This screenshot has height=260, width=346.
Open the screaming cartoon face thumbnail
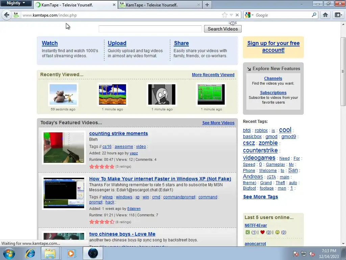click(x=162, y=94)
